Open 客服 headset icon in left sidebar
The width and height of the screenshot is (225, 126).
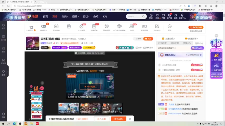click(3, 115)
